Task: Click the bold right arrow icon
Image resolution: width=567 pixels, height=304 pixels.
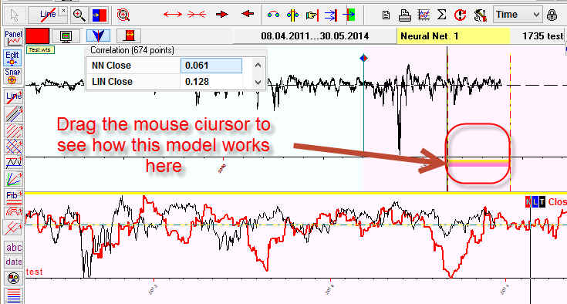Action: click(x=221, y=15)
